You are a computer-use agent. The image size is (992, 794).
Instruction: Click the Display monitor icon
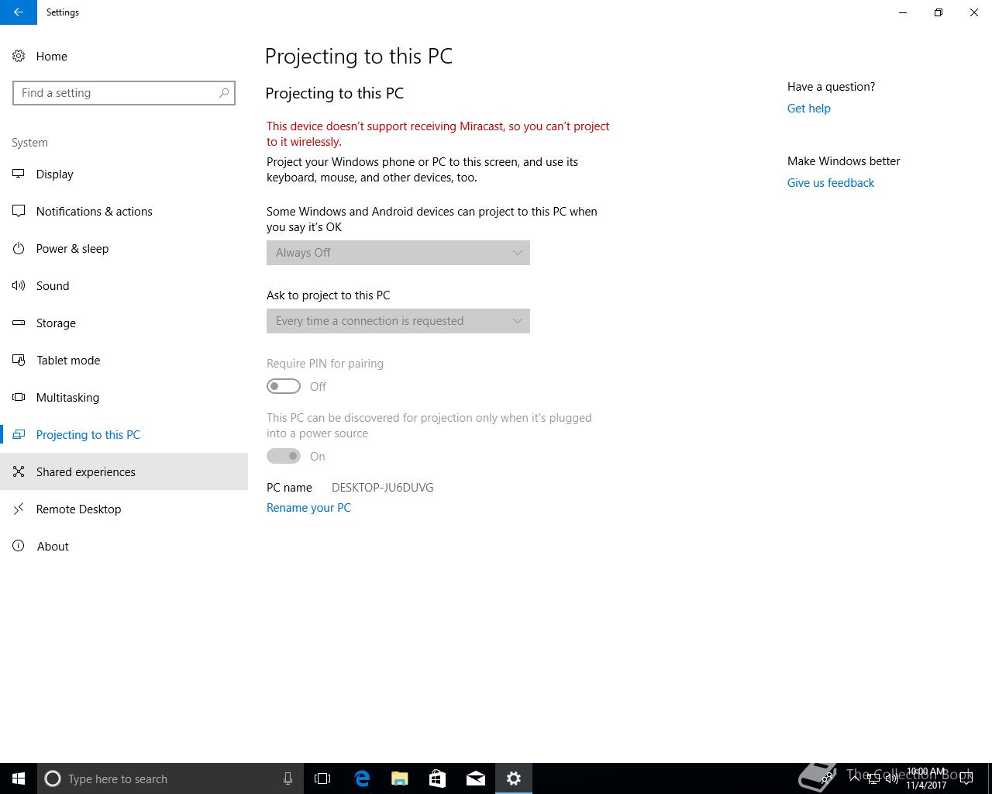[19, 174]
